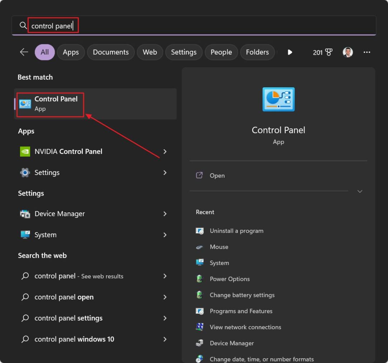Open recent item Power Options
The height and width of the screenshot is (363, 388).
(x=230, y=279)
